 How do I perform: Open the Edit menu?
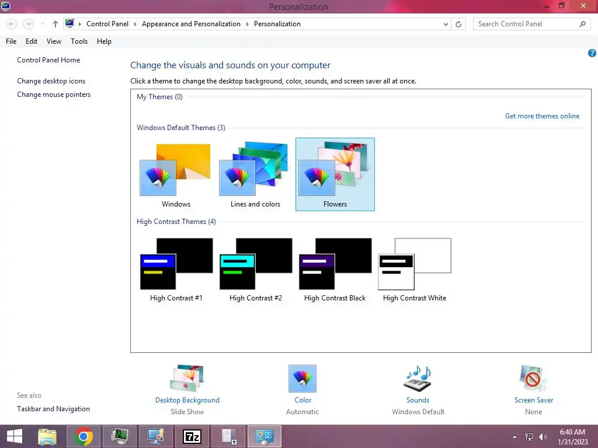coord(32,41)
